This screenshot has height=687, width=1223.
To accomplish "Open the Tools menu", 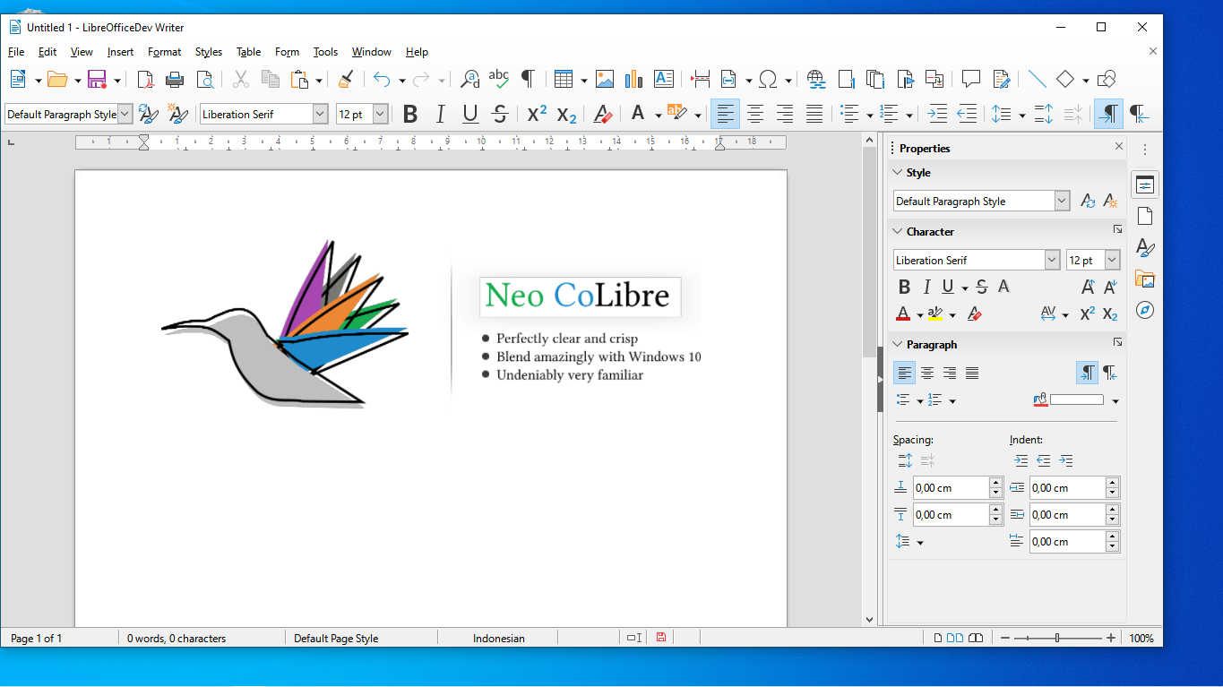I will pos(324,52).
